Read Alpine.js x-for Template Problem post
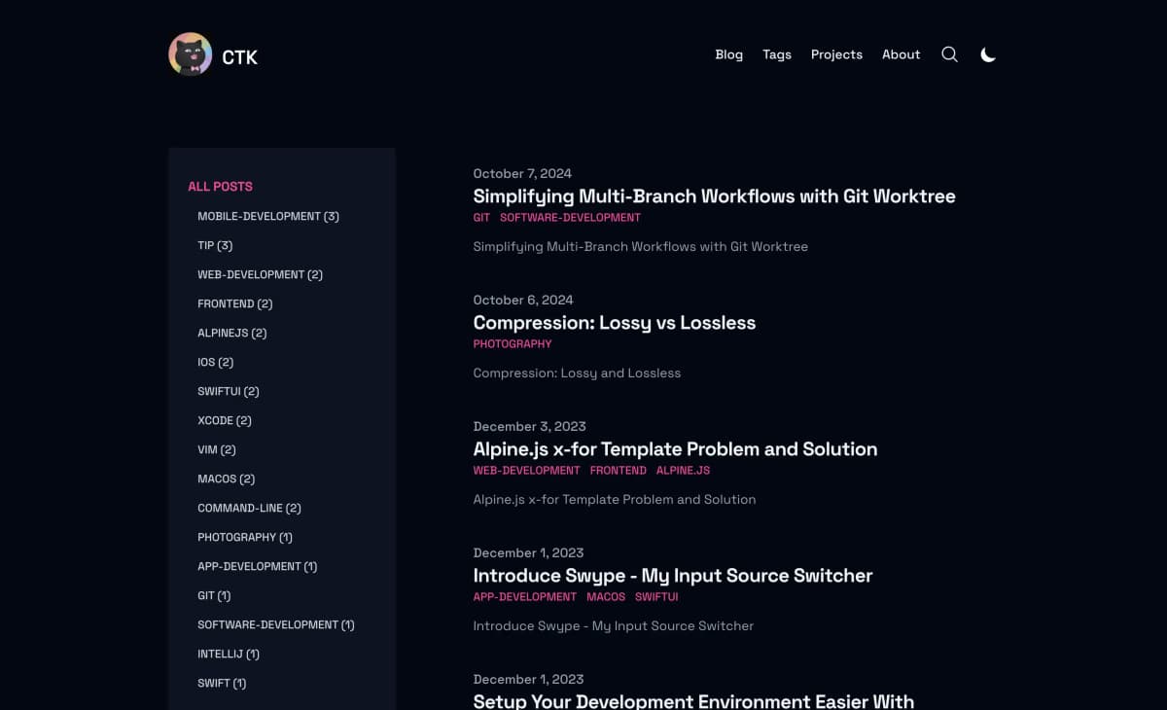 point(675,448)
